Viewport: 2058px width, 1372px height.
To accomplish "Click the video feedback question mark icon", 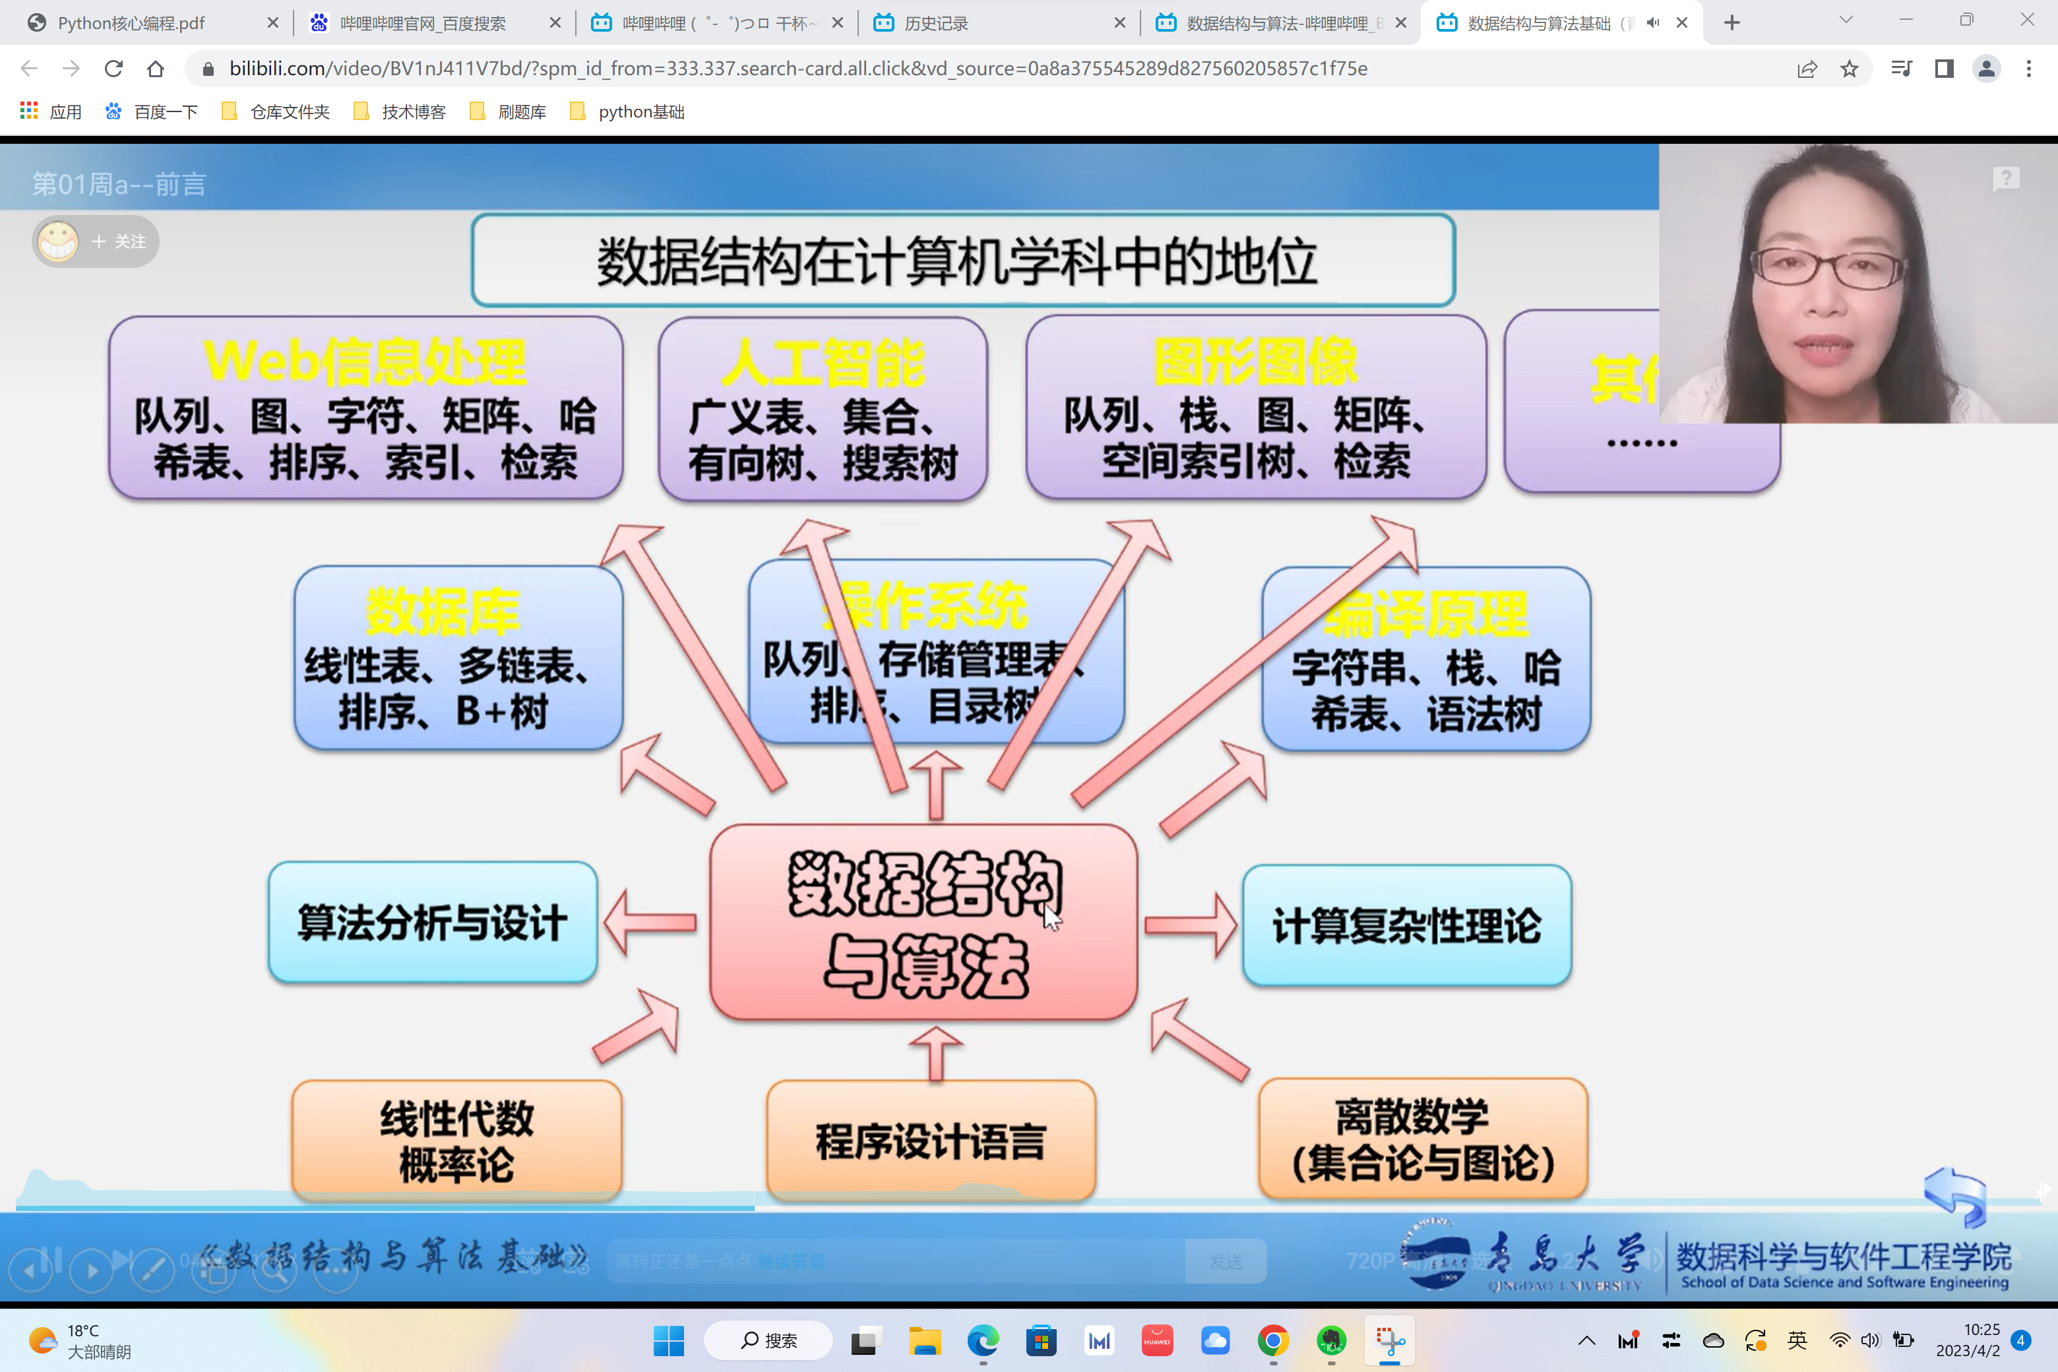I will point(2005,179).
